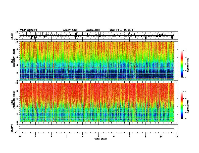Image resolution: width=199 pixels, height=153 pixels.
Task: Click time axis tick label "6"
Action: coord(114,136)
